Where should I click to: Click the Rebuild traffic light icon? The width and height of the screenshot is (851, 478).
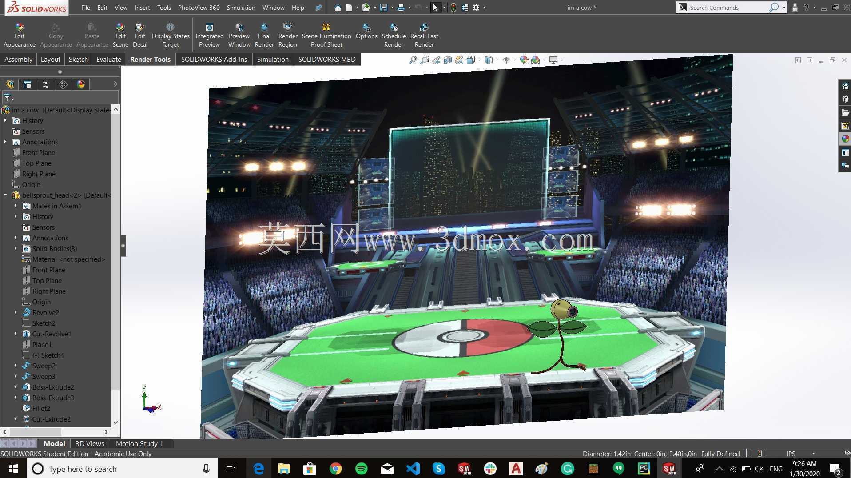click(x=453, y=8)
